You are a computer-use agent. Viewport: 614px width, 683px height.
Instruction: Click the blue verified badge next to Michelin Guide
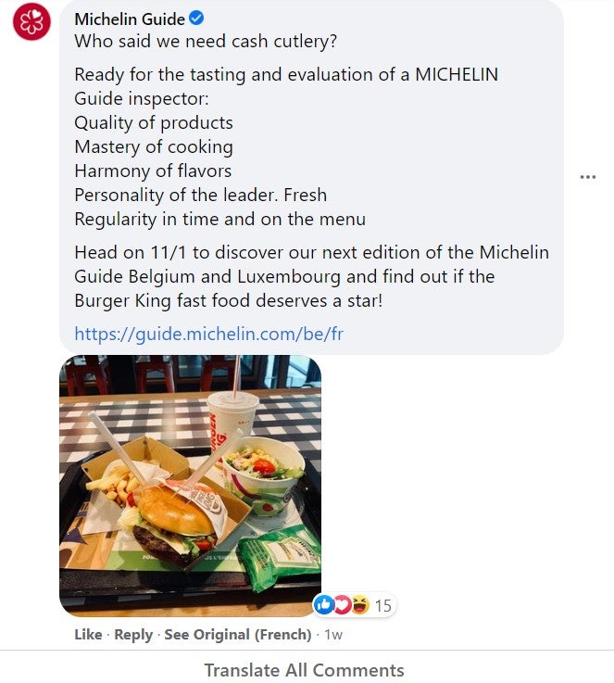coord(196,19)
